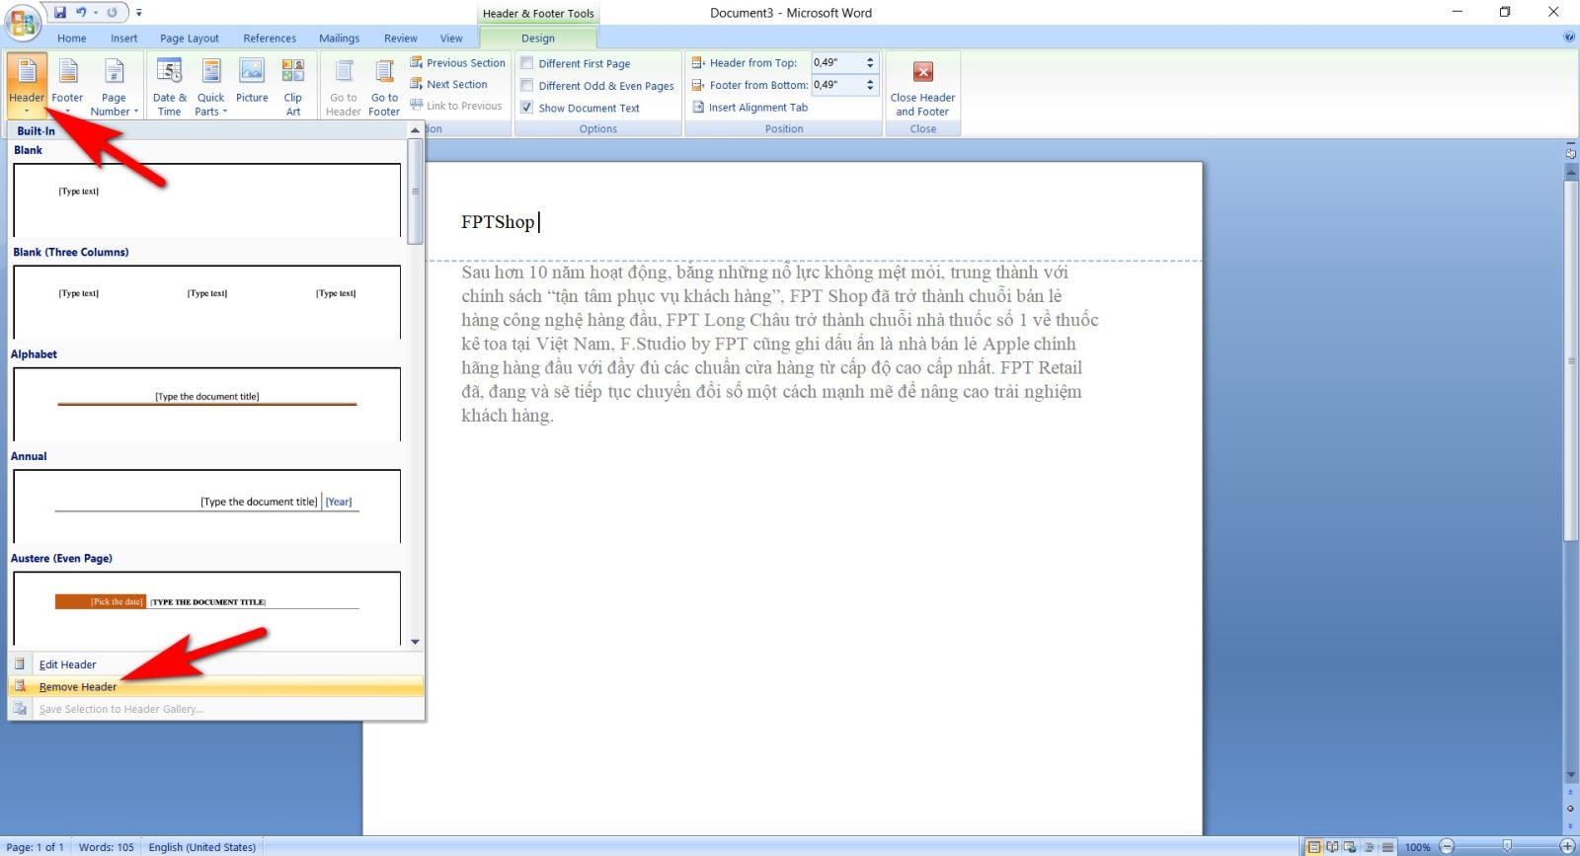
Task: Switch to the Insert tab
Action: (x=123, y=39)
